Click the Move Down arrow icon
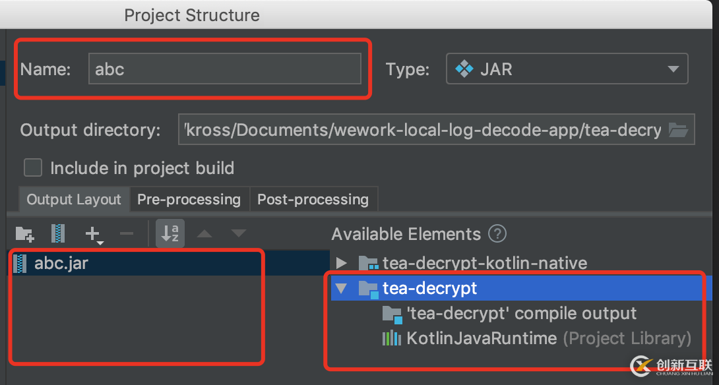Viewport: 719px width, 385px height. (238, 233)
